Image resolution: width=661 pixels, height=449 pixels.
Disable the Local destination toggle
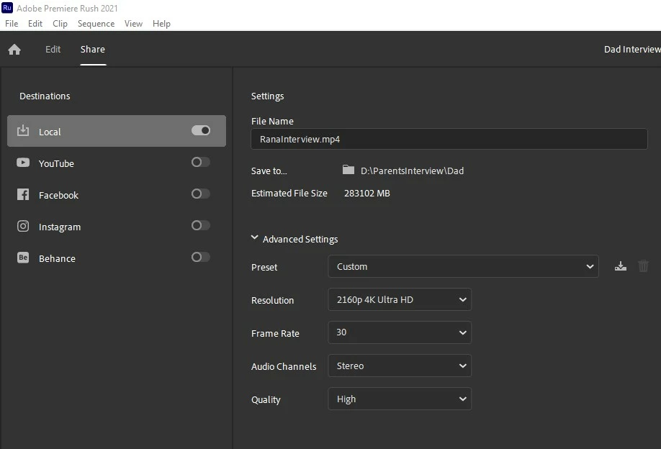[201, 131]
